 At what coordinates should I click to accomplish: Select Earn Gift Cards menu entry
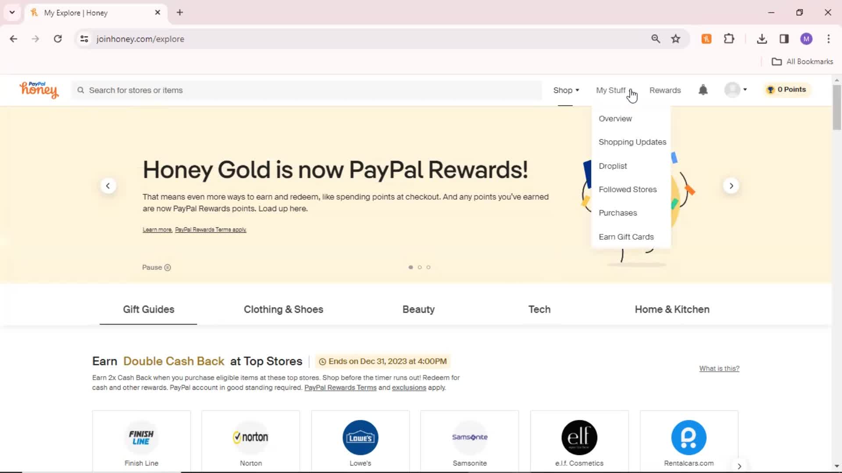click(626, 237)
